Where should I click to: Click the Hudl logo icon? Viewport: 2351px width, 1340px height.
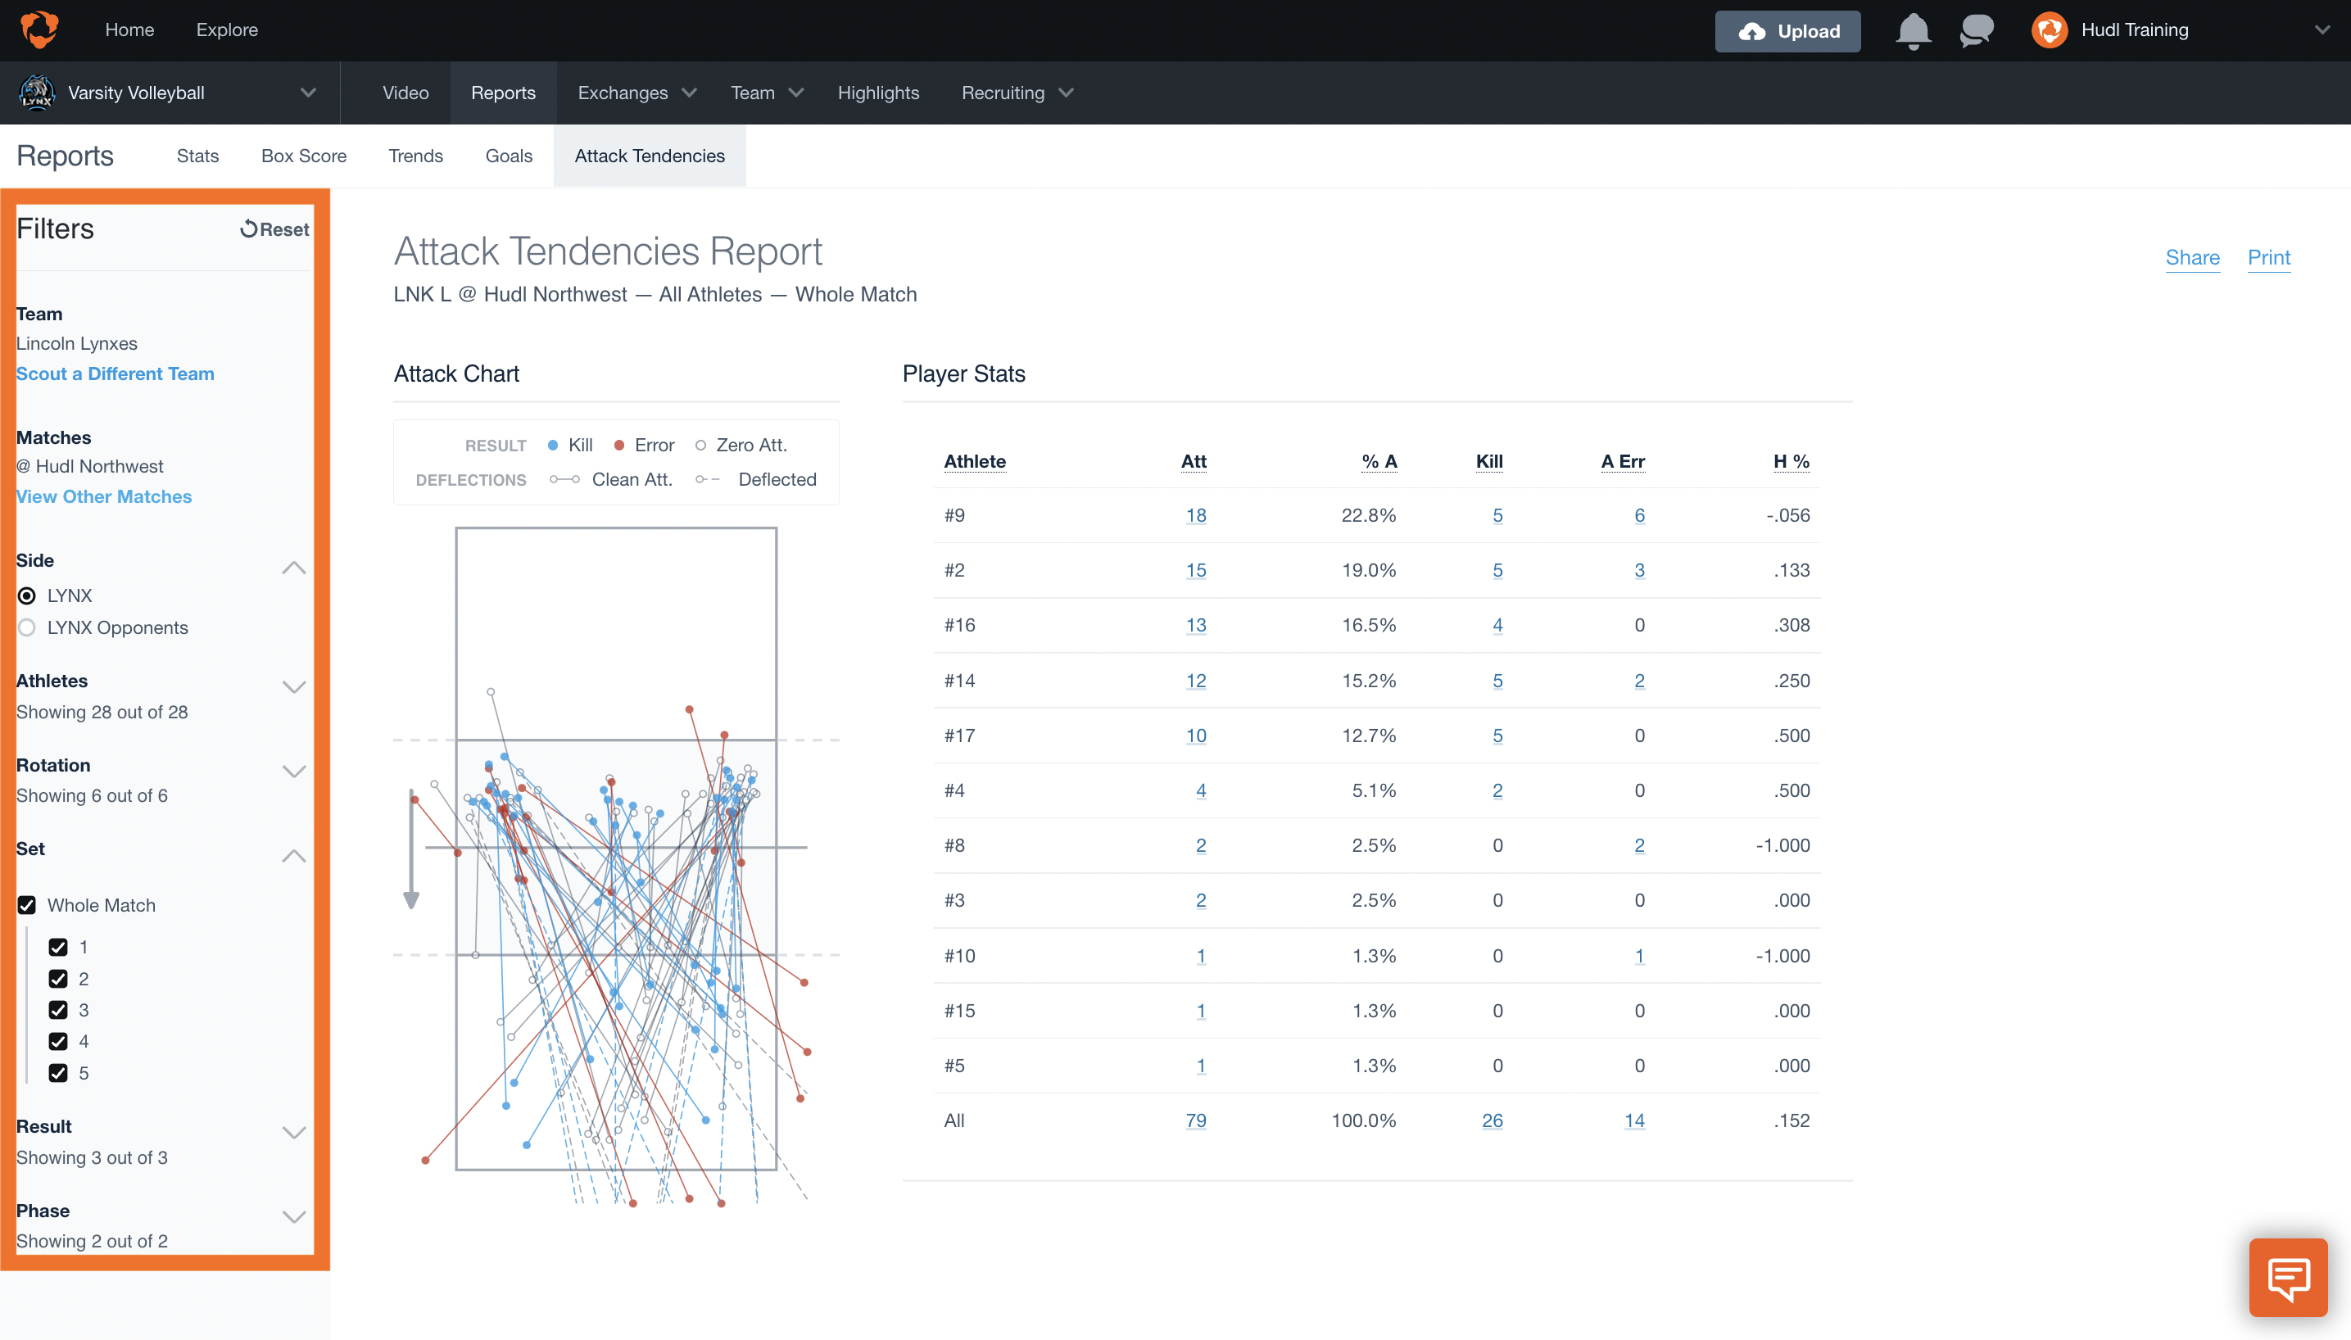[x=39, y=29]
